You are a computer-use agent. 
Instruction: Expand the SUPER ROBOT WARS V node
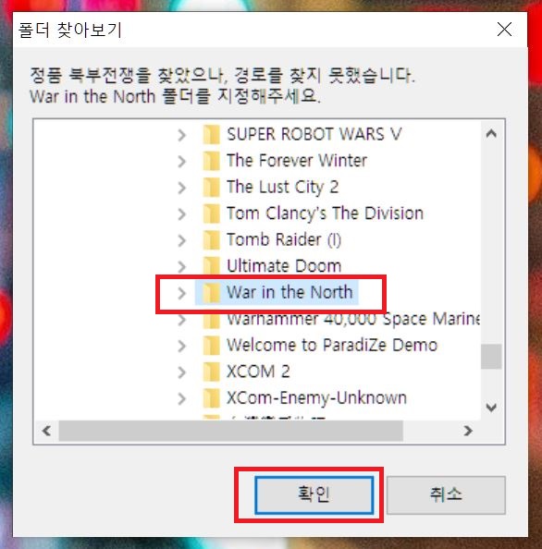(x=181, y=135)
